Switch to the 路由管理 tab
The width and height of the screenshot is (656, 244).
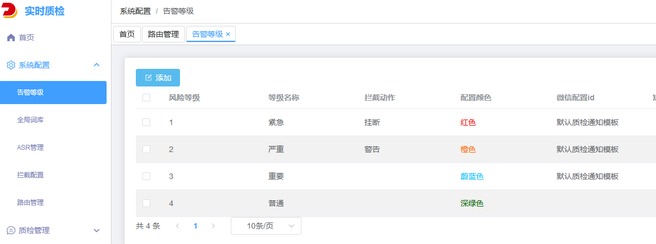[x=163, y=34]
